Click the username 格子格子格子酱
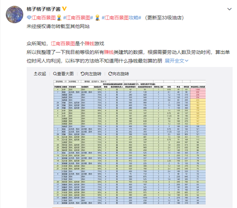The width and height of the screenshot is (237, 208). (x=44, y=9)
